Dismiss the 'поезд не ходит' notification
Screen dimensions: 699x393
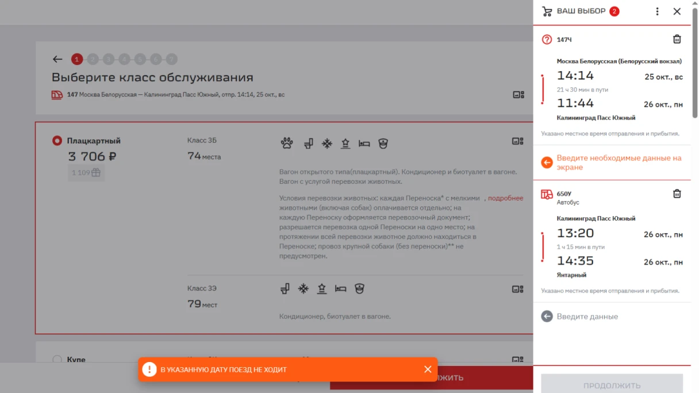428,369
